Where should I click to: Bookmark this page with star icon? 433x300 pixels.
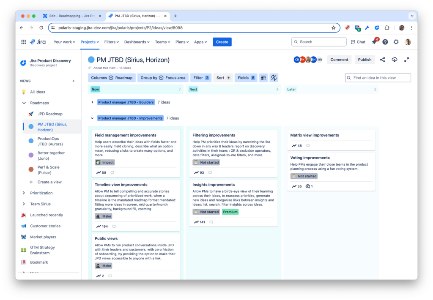[334, 27]
